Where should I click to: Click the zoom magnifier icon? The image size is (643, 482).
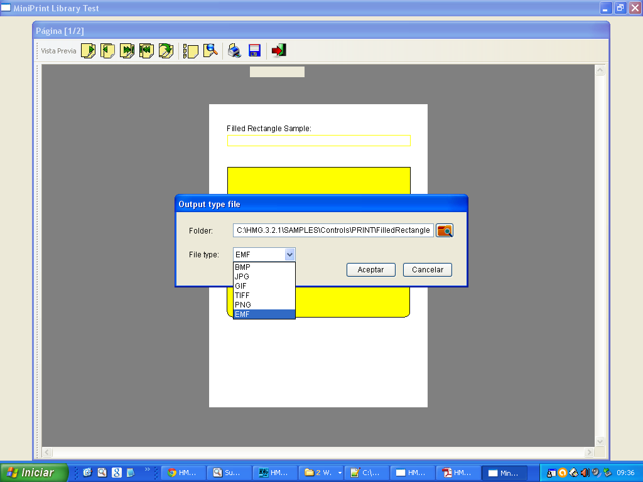point(211,51)
